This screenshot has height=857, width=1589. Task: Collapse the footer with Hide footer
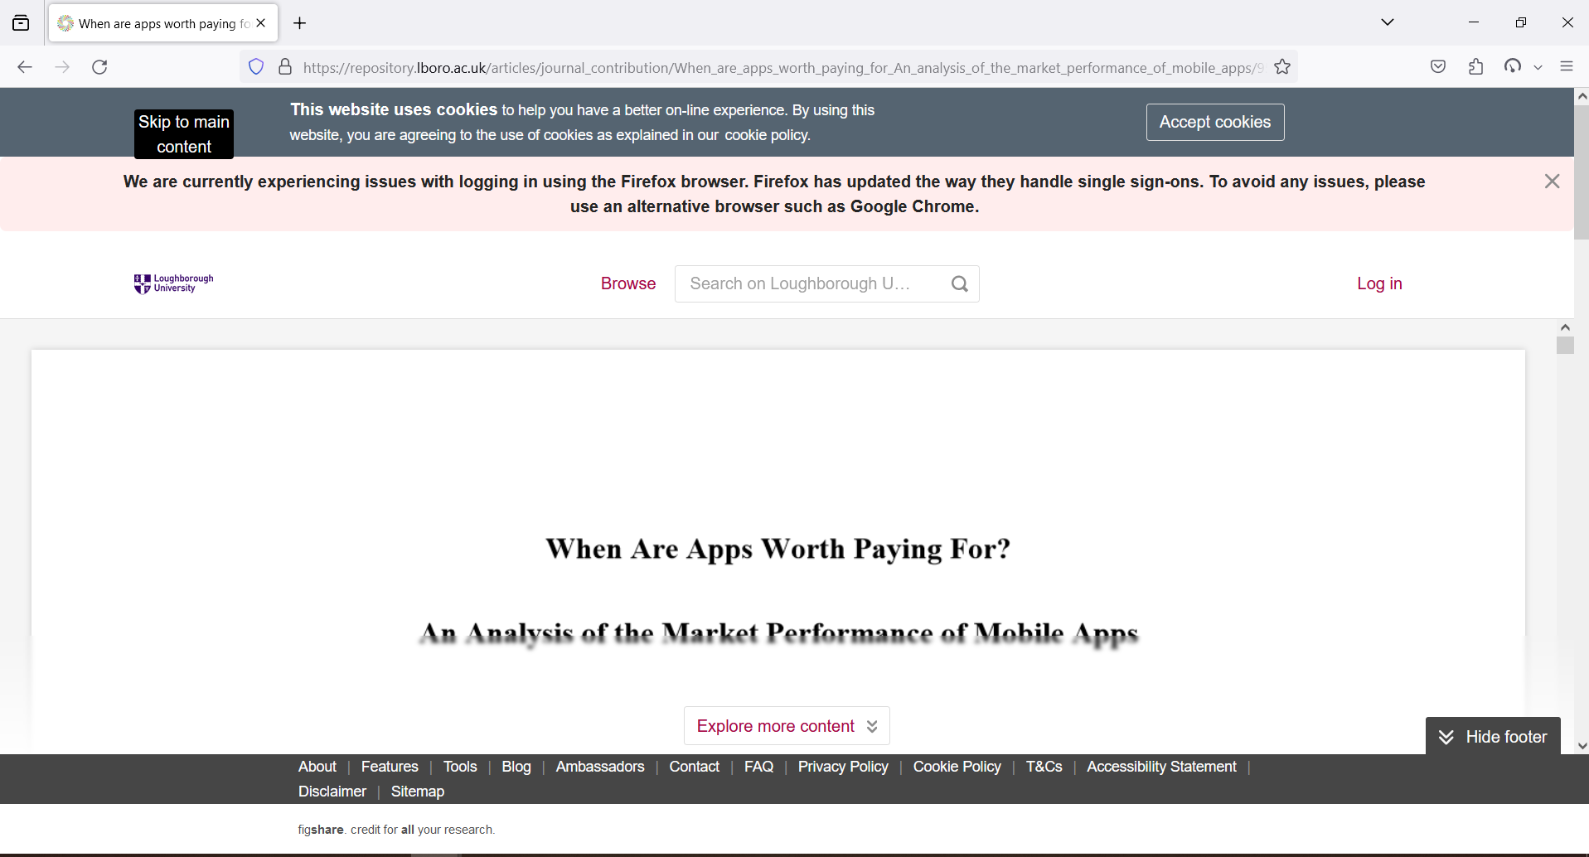[x=1492, y=736]
